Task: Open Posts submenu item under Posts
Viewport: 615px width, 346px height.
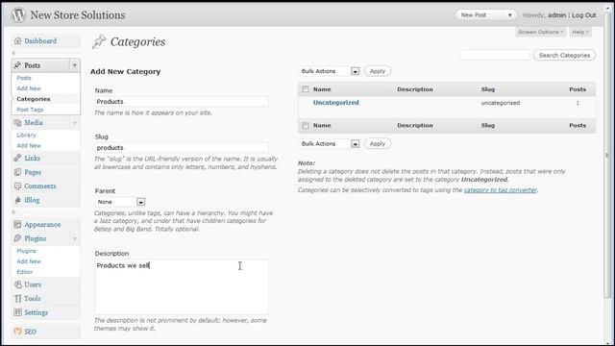Action: pos(24,78)
